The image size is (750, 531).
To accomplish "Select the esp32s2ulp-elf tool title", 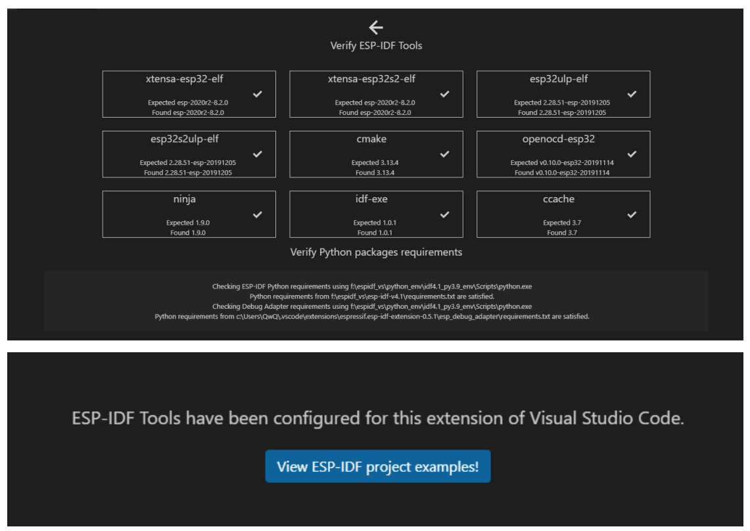I will [x=185, y=139].
